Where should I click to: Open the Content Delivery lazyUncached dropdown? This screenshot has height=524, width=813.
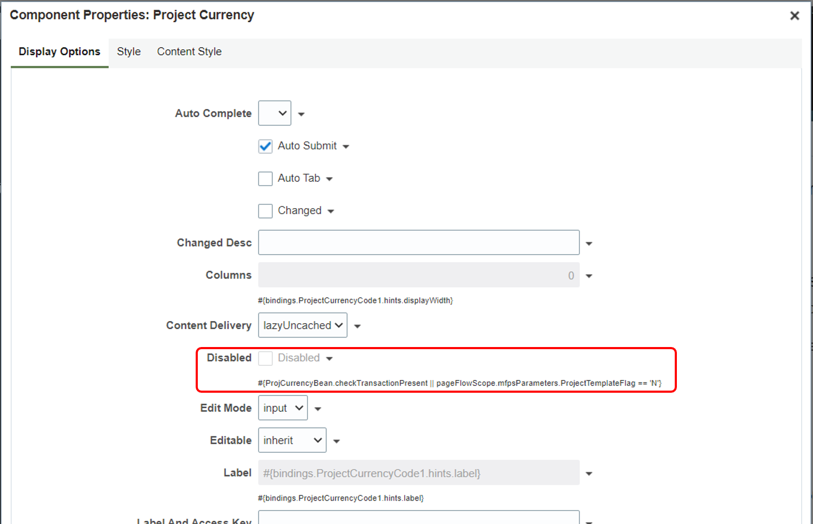pyautogui.click(x=303, y=325)
